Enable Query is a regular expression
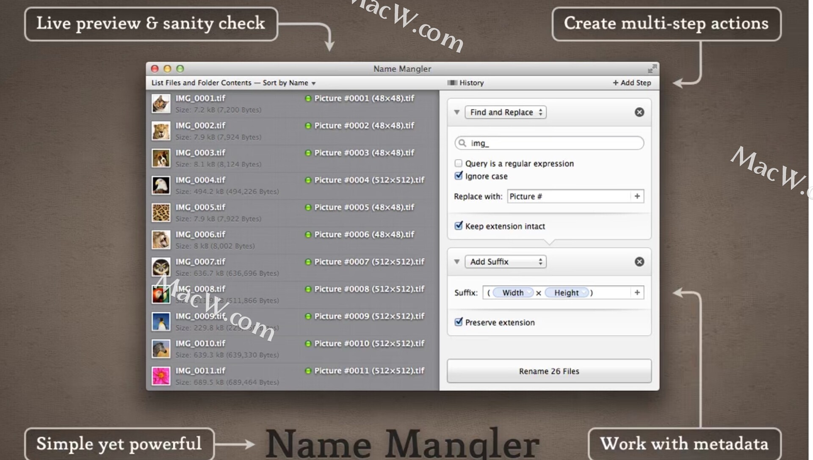Screen dimensions: 813x460 [x=458, y=163]
